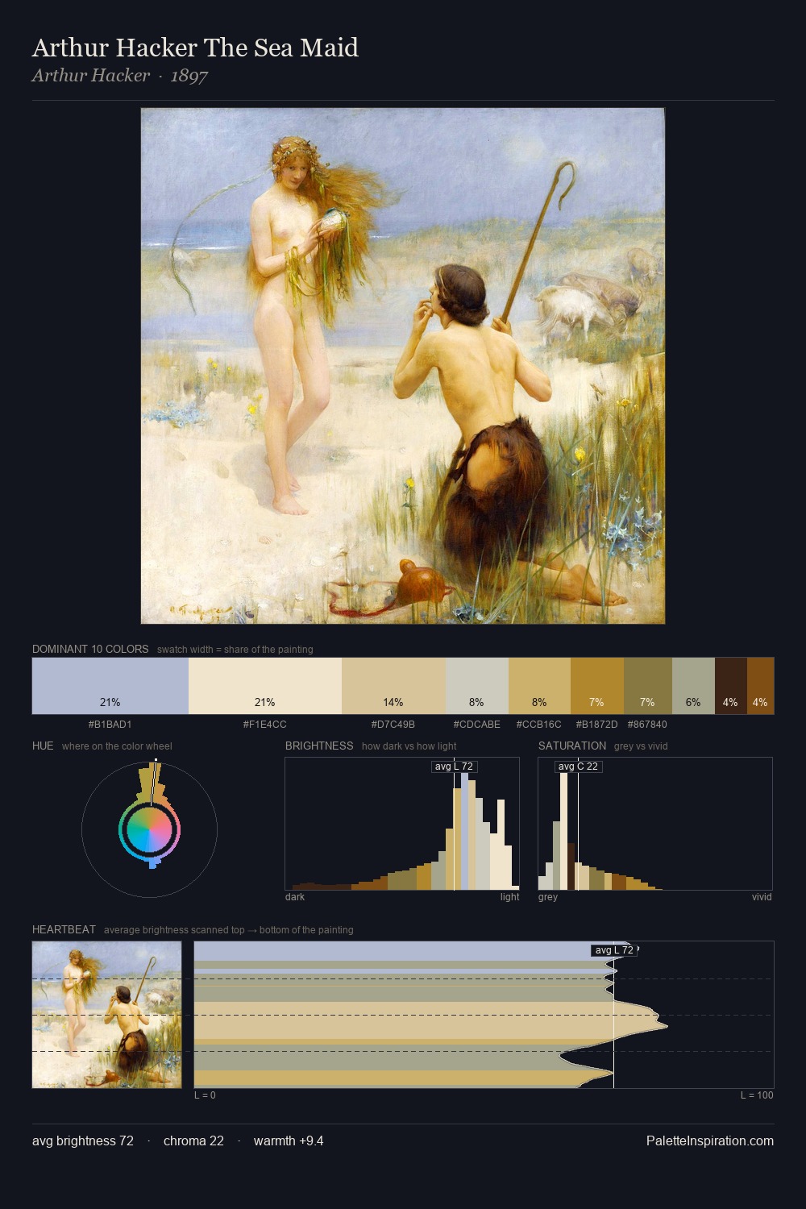Select the 21% cream #F1E4CC swatch

(265, 686)
